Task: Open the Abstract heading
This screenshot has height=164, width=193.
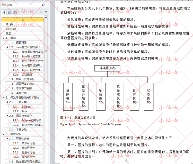Action: [23, 29]
